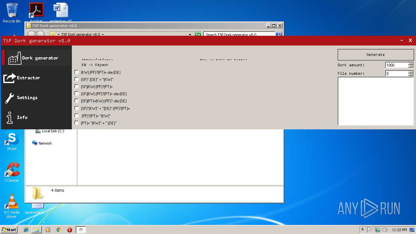
Task: Check the .(PF)?(PT)= "(KW)" box
Action: click(x=76, y=116)
